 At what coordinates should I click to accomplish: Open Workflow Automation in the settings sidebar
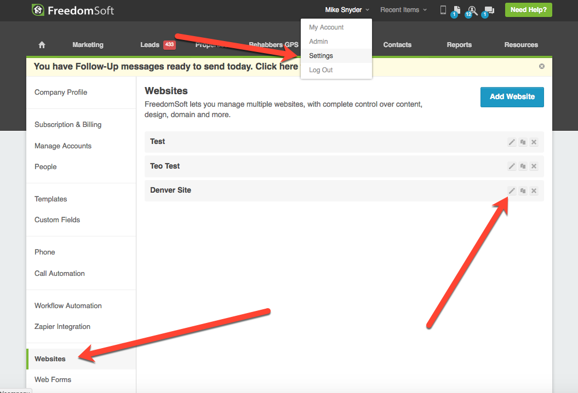coord(68,305)
